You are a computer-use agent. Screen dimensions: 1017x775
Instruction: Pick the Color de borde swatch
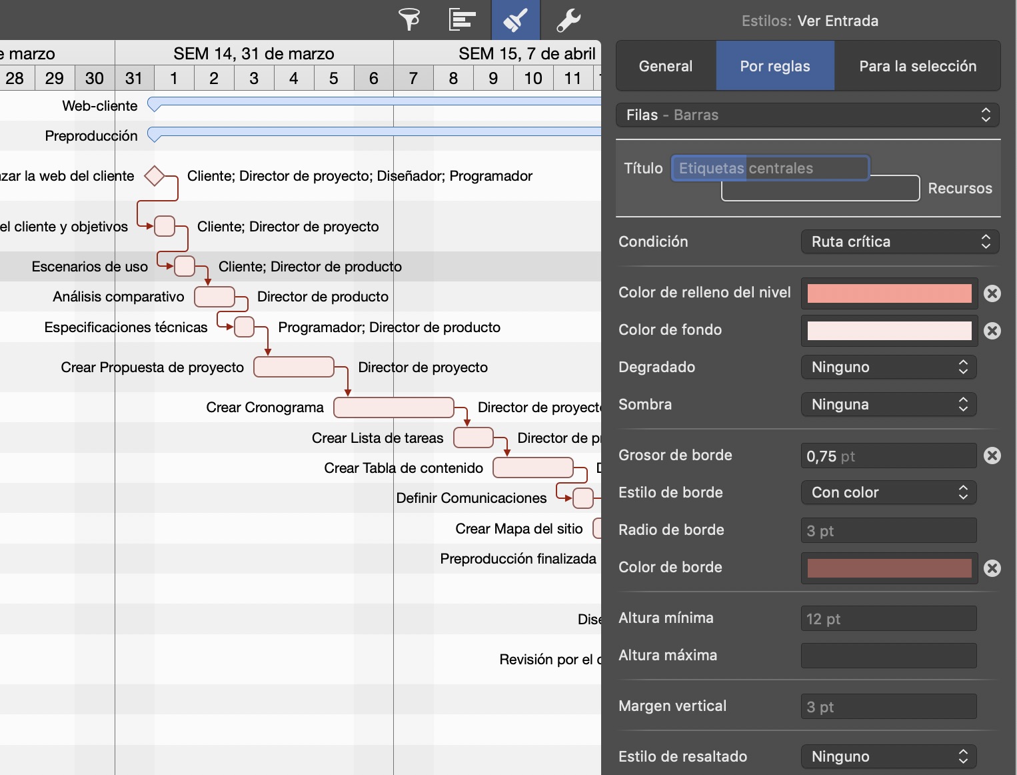point(889,568)
